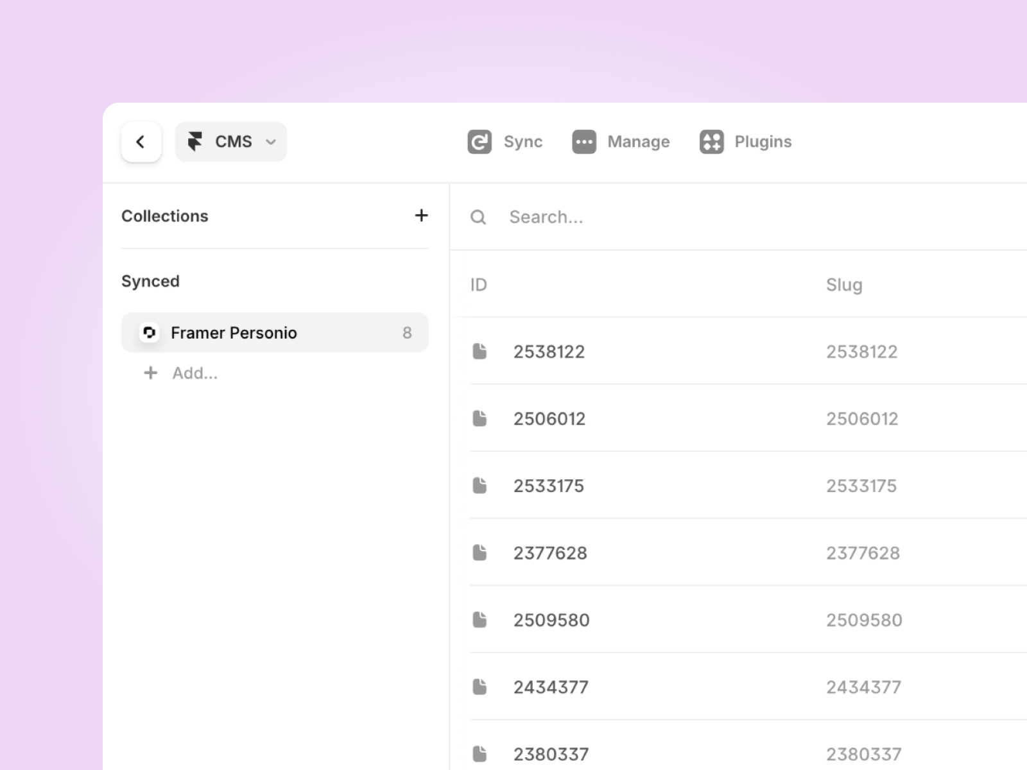The width and height of the screenshot is (1027, 770).
Task: Switch to the Plugins view
Action: 763,142
